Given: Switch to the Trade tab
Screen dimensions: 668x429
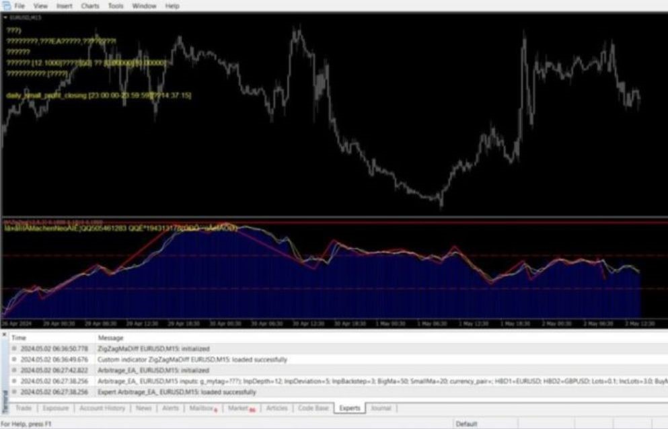Looking at the screenshot, I should click(x=25, y=407).
